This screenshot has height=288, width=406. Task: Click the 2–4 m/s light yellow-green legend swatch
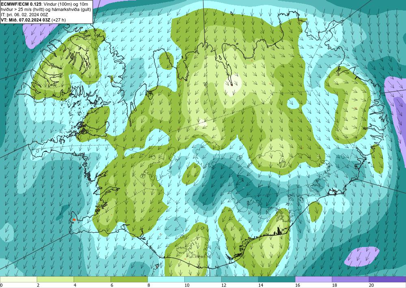point(55,279)
